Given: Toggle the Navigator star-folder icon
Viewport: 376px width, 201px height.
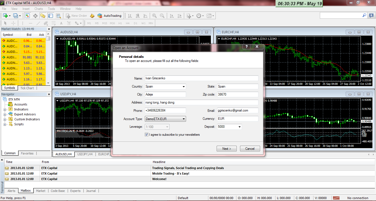Looking at the screenshot, I should [x=43, y=16].
